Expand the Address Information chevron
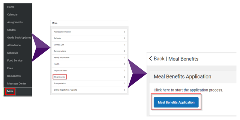This screenshot has width=240, height=120. 124,32
